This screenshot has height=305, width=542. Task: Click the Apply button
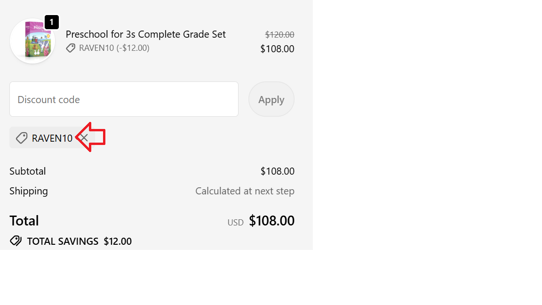coord(271,99)
